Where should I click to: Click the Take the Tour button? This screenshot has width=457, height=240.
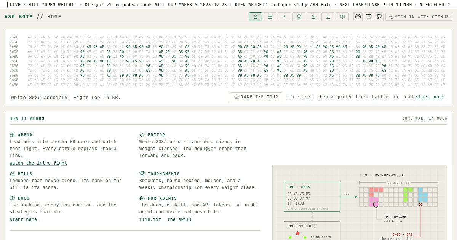[256, 97]
